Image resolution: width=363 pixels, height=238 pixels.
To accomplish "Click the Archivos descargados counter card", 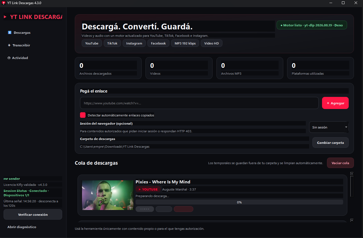I will 108,68.
